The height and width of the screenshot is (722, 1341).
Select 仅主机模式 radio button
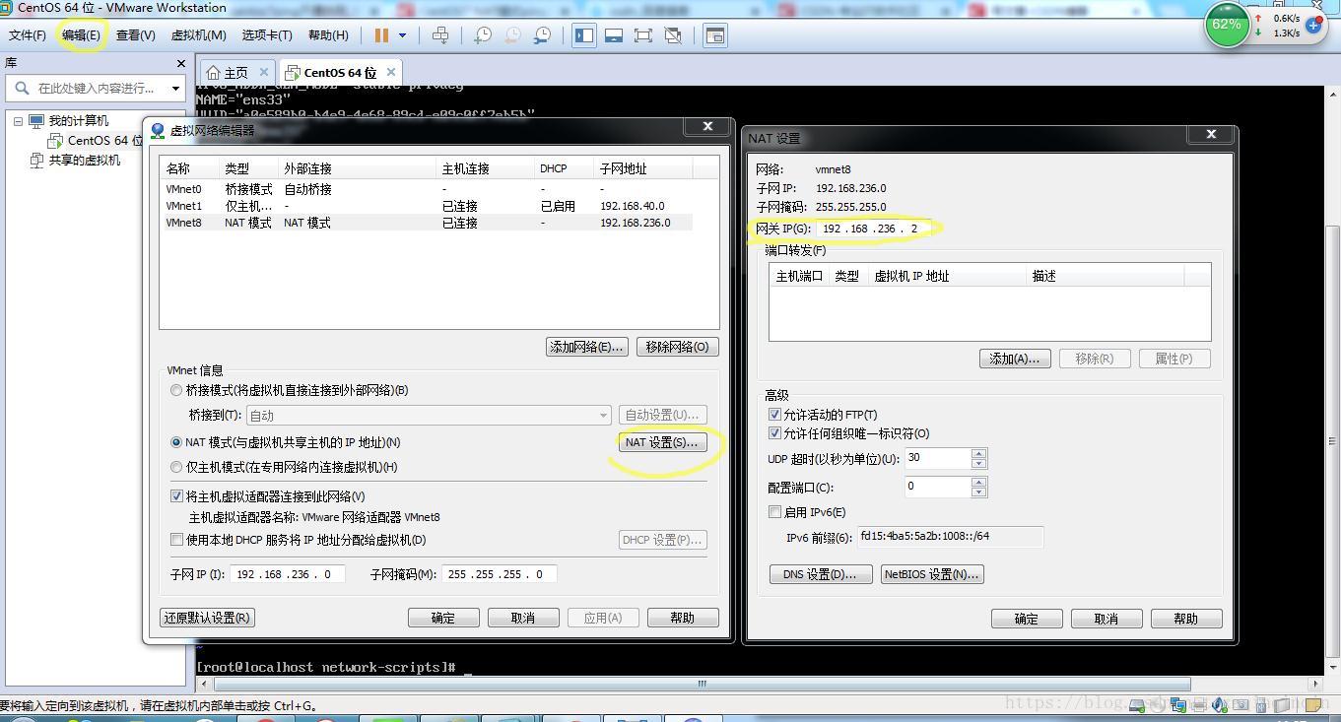176,468
